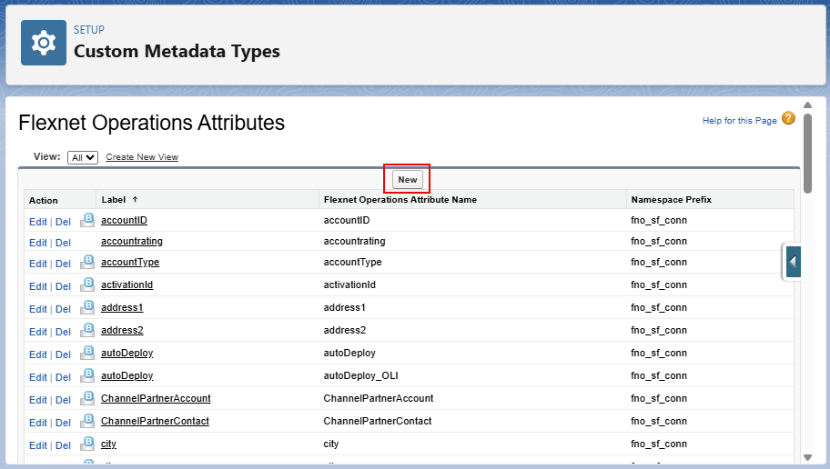This screenshot has width=830, height=469.
Task: Click the Setup gear icon
Action: [44, 43]
